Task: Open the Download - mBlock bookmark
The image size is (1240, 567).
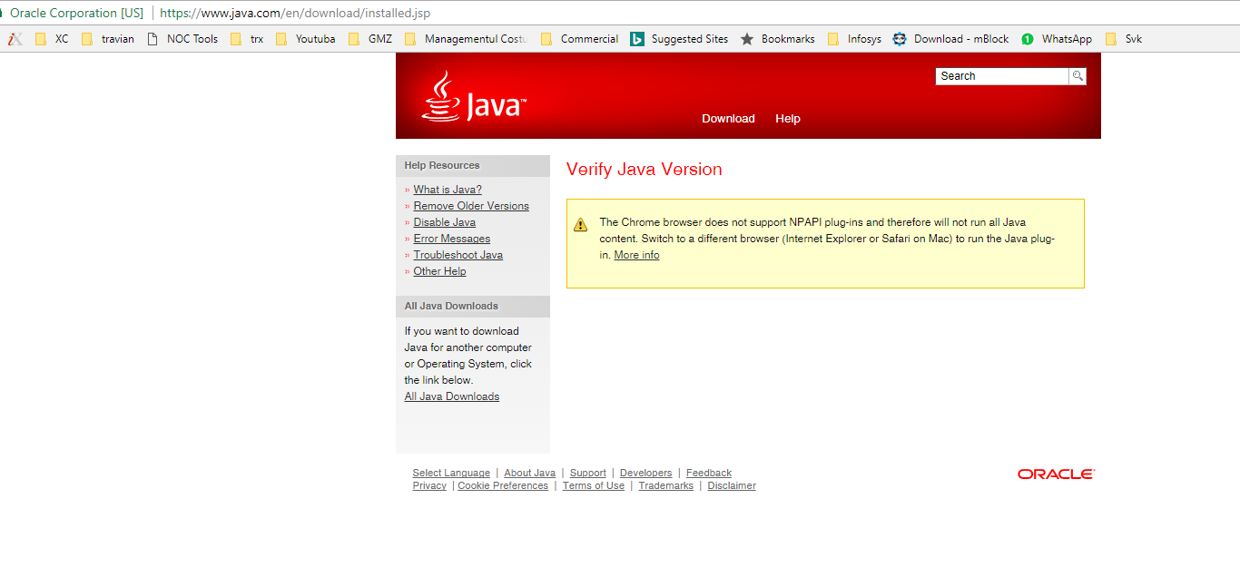Action: coord(950,39)
